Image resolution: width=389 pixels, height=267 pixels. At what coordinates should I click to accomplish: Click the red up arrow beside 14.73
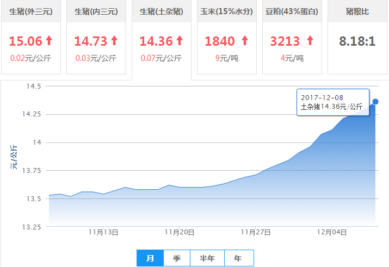coord(114,40)
